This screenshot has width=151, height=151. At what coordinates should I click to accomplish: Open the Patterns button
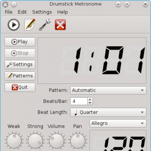pyautogui.click(x=20, y=76)
